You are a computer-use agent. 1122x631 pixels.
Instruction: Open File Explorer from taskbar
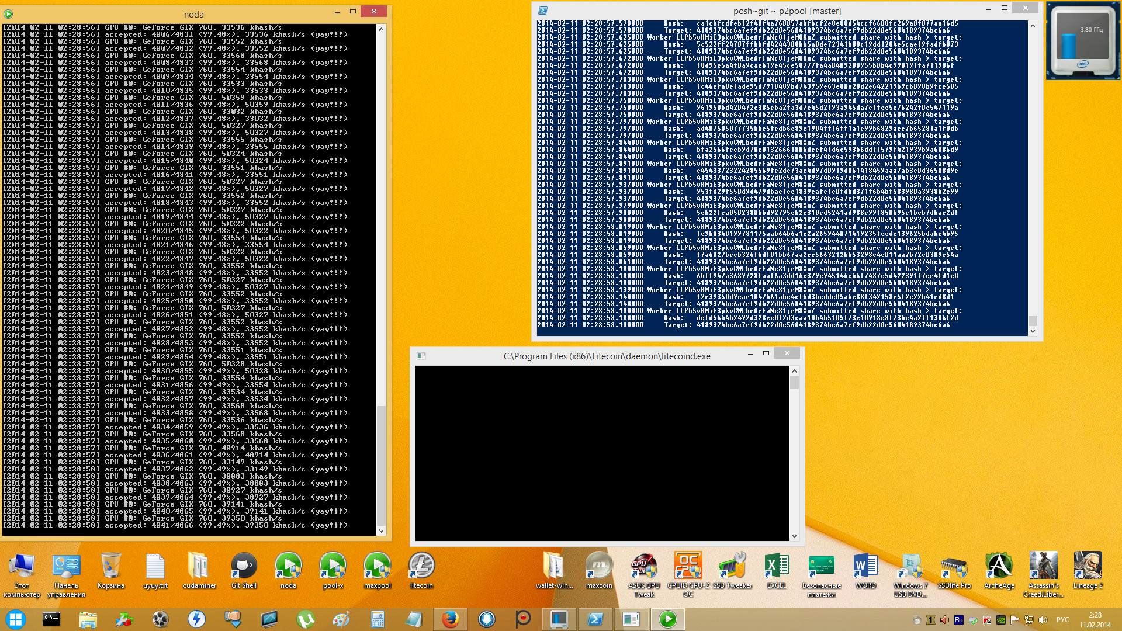(x=88, y=619)
